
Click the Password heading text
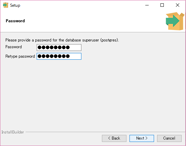15,21
